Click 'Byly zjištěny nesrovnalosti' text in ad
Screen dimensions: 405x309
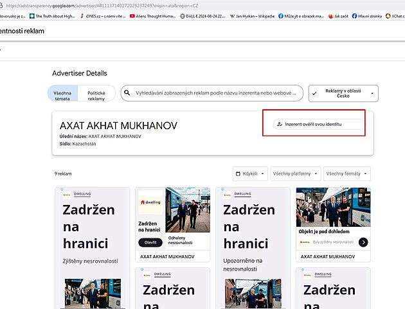(x=333, y=242)
